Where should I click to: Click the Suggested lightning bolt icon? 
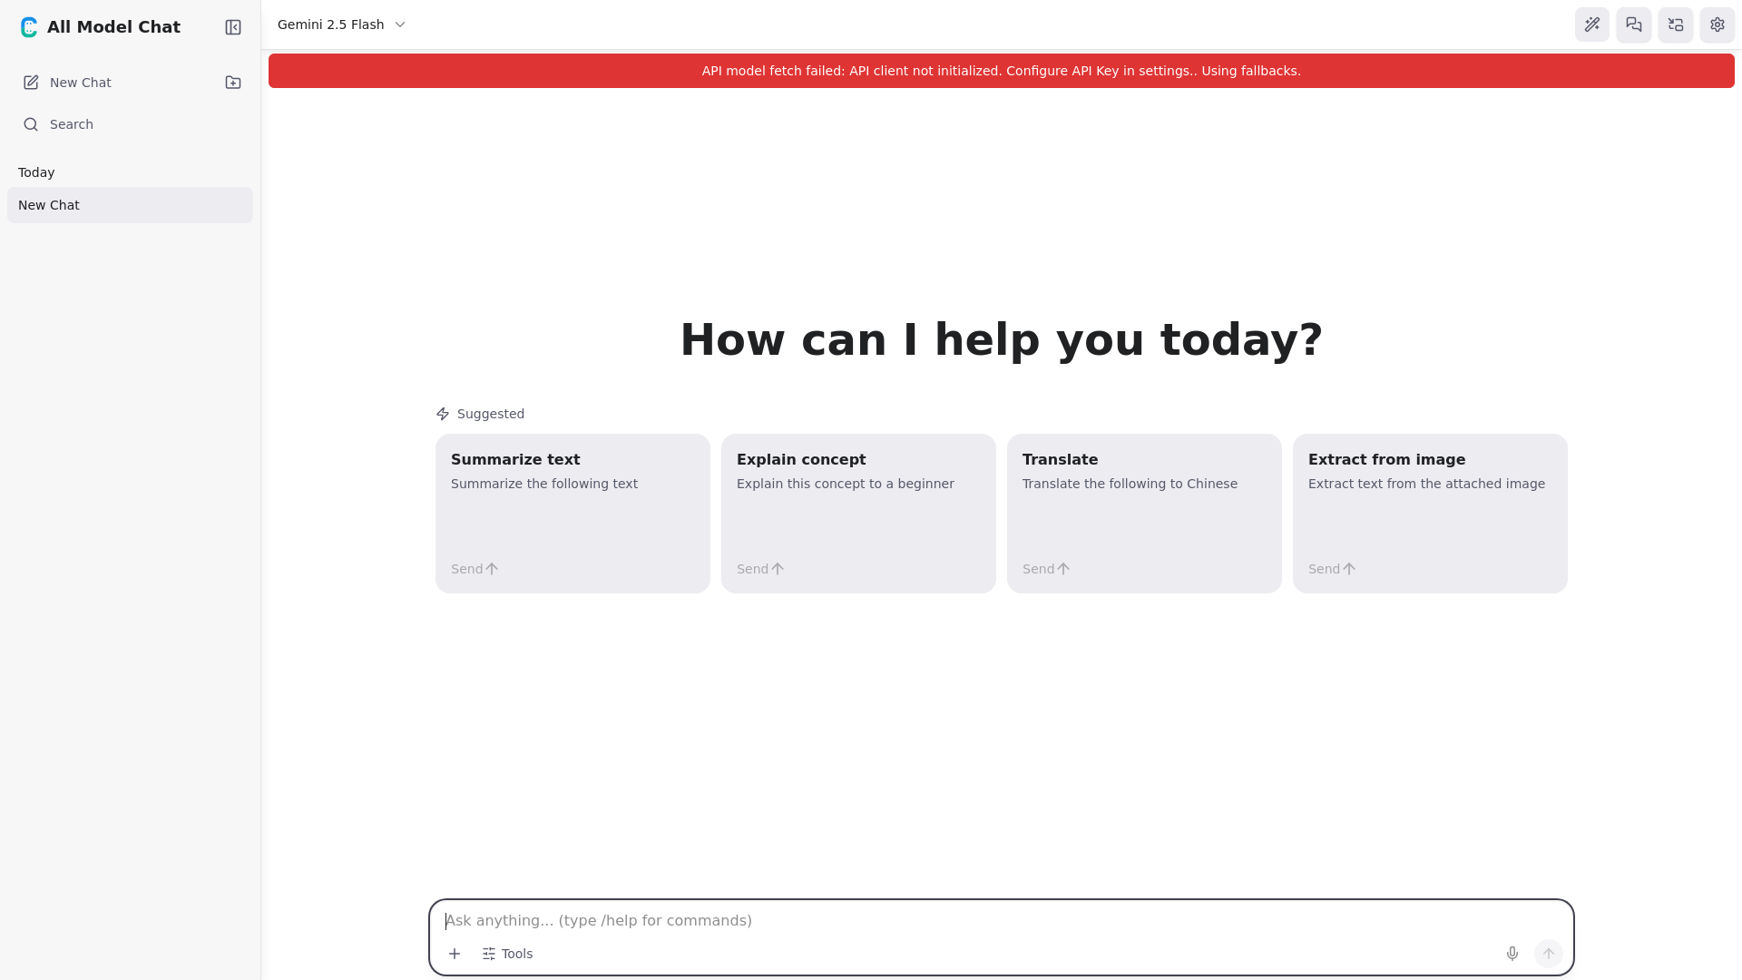click(443, 414)
